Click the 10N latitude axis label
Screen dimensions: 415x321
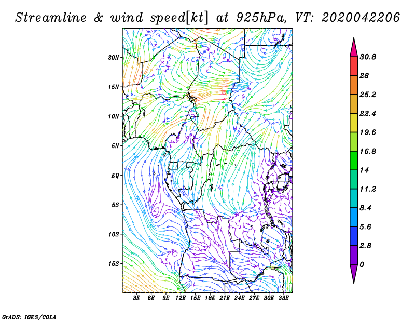pos(114,116)
